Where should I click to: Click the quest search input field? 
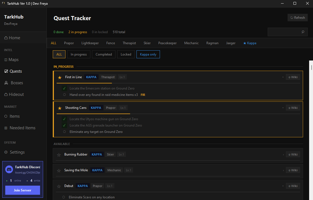click(288, 32)
